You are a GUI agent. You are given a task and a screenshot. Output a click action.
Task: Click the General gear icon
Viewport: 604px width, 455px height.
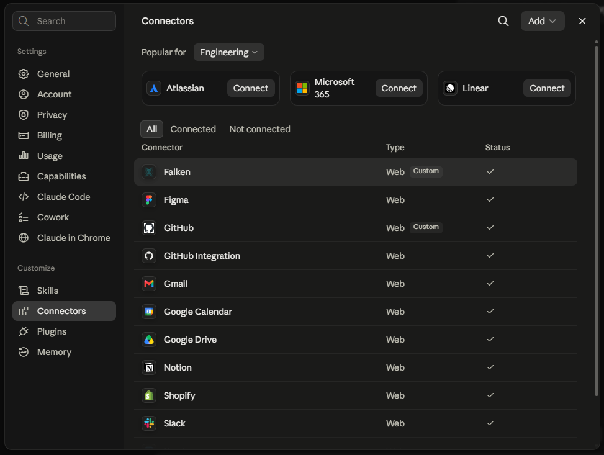tap(24, 74)
